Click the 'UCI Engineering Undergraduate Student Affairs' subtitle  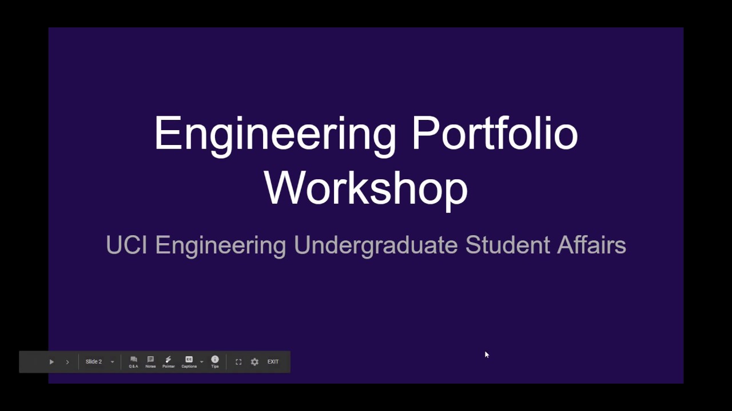[x=366, y=245]
